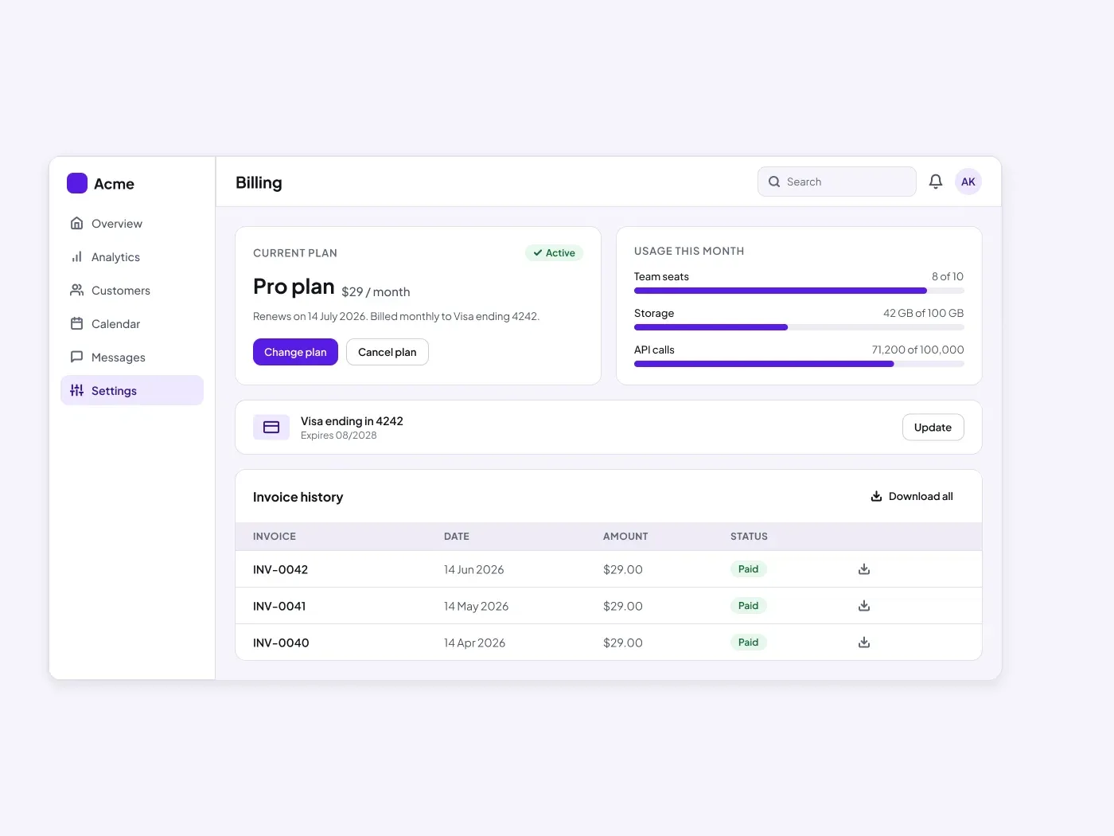Open the AK user avatar
Screen dimensions: 1114x836
pyautogui.click(x=968, y=182)
